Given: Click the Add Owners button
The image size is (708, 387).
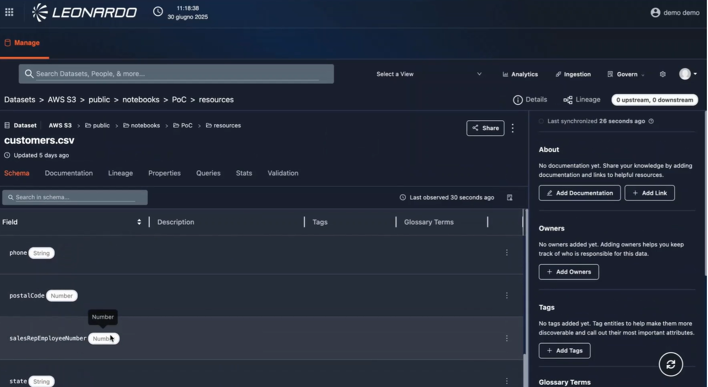Looking at the screenshot, I should point(568,272).
